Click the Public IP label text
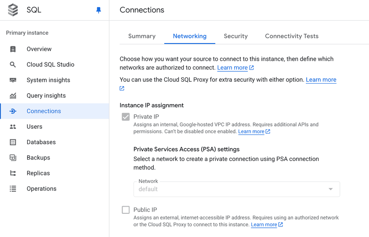The width and height of the screenshot is (369, 237). tap(145, 210)
